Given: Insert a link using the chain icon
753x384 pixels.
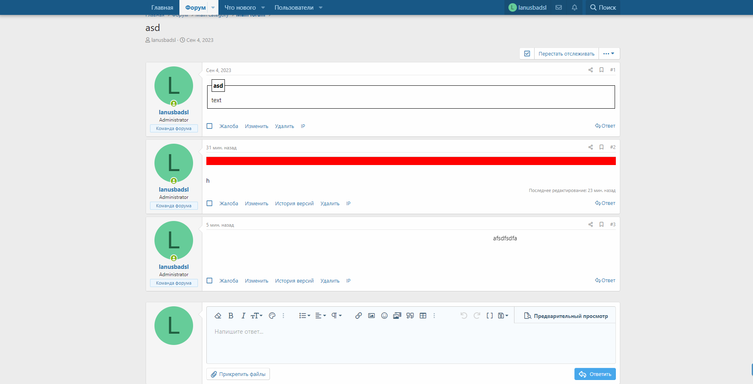Looking at the screenshot, I should coord(358,316).
